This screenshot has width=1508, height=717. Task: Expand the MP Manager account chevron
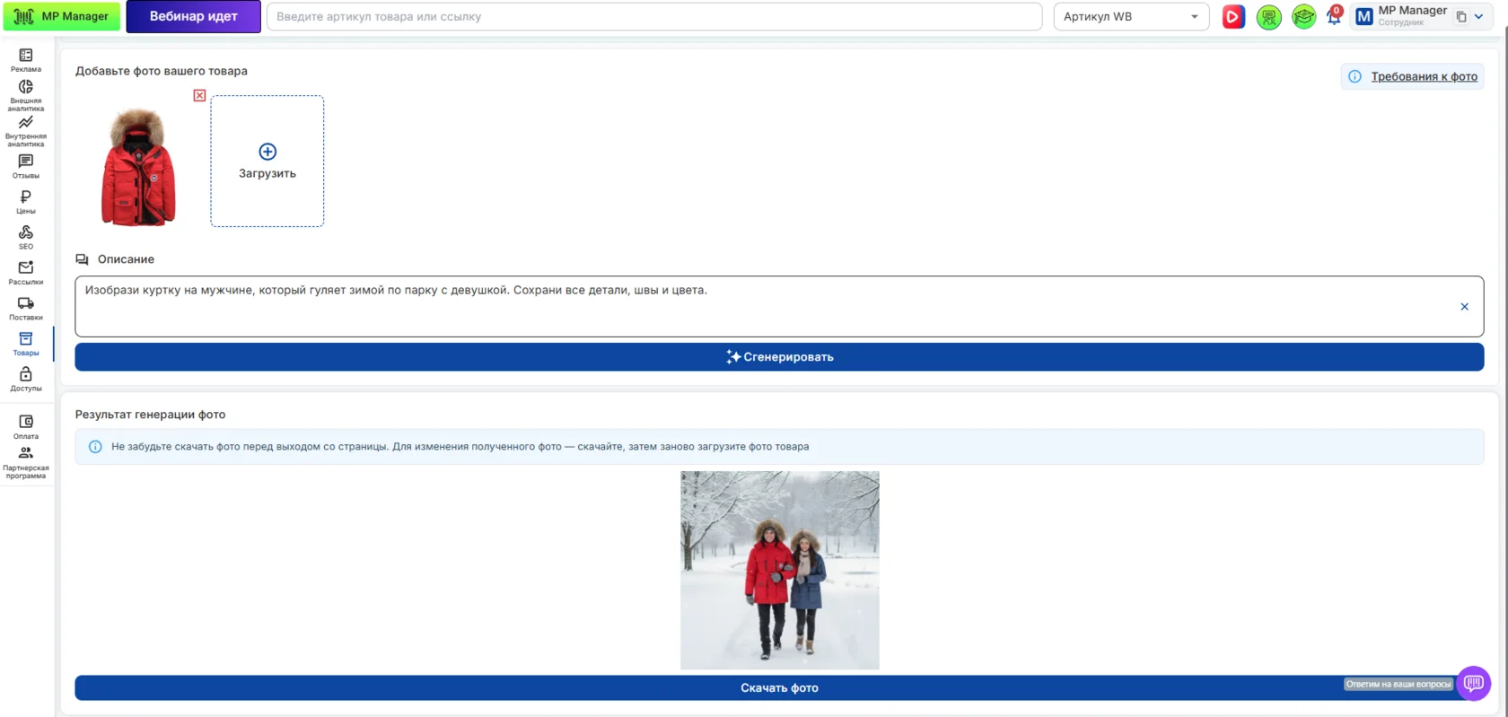(x=1479, y=16)
